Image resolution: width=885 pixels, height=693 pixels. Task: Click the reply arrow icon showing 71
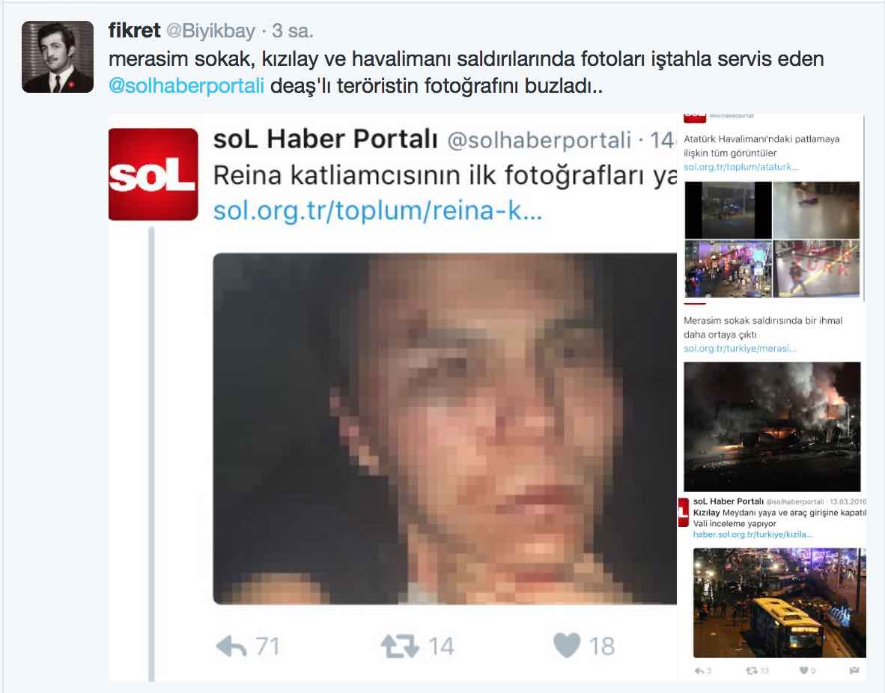[231, 646]
